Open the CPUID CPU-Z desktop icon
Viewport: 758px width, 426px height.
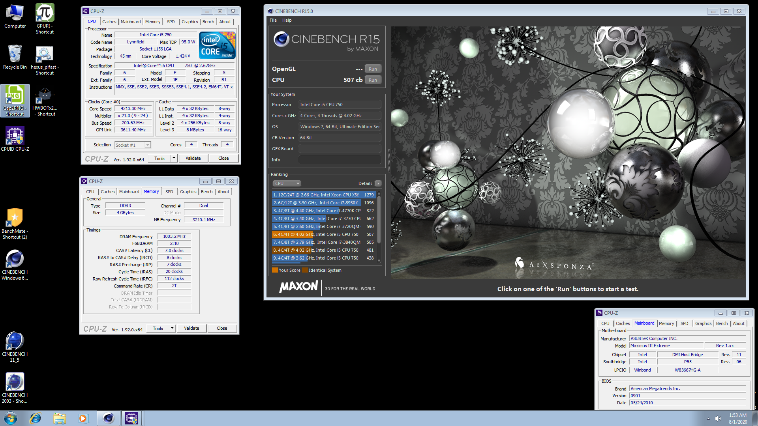click(15, 139)
